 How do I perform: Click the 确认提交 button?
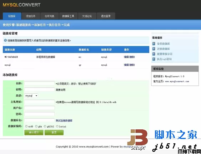click(34, 133)
